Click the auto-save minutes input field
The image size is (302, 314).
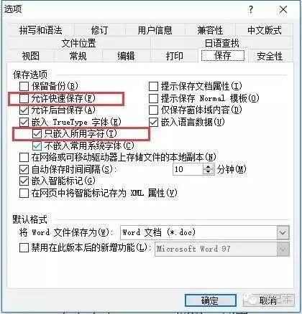[188, 169]
